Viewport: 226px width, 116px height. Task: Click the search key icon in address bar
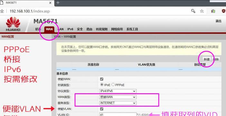[x=193, y=11]
